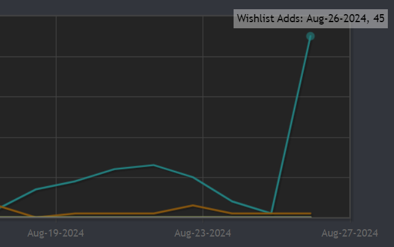Click the Aug-27-2024 axis label

(x=350, y=233)
